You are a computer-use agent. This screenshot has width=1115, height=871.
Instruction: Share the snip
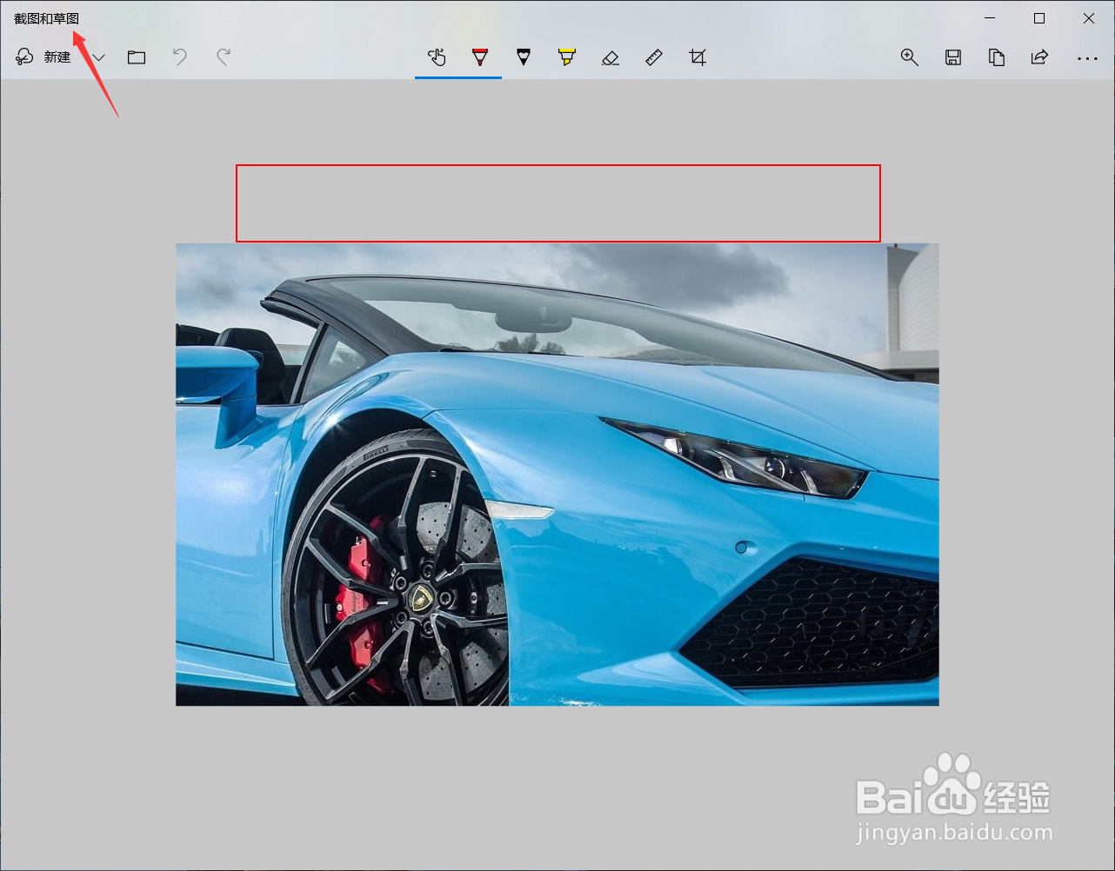[x=1040, y=57]
